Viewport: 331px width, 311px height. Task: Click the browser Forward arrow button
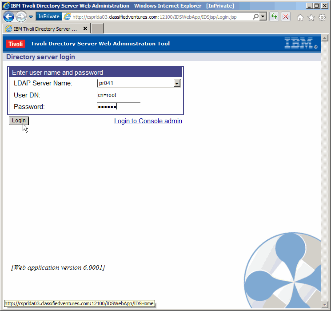pyautogui.click(x=21, y=17)
